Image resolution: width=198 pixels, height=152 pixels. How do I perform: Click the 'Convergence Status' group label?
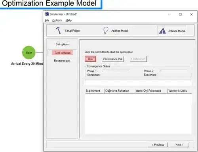coord(98,66)
